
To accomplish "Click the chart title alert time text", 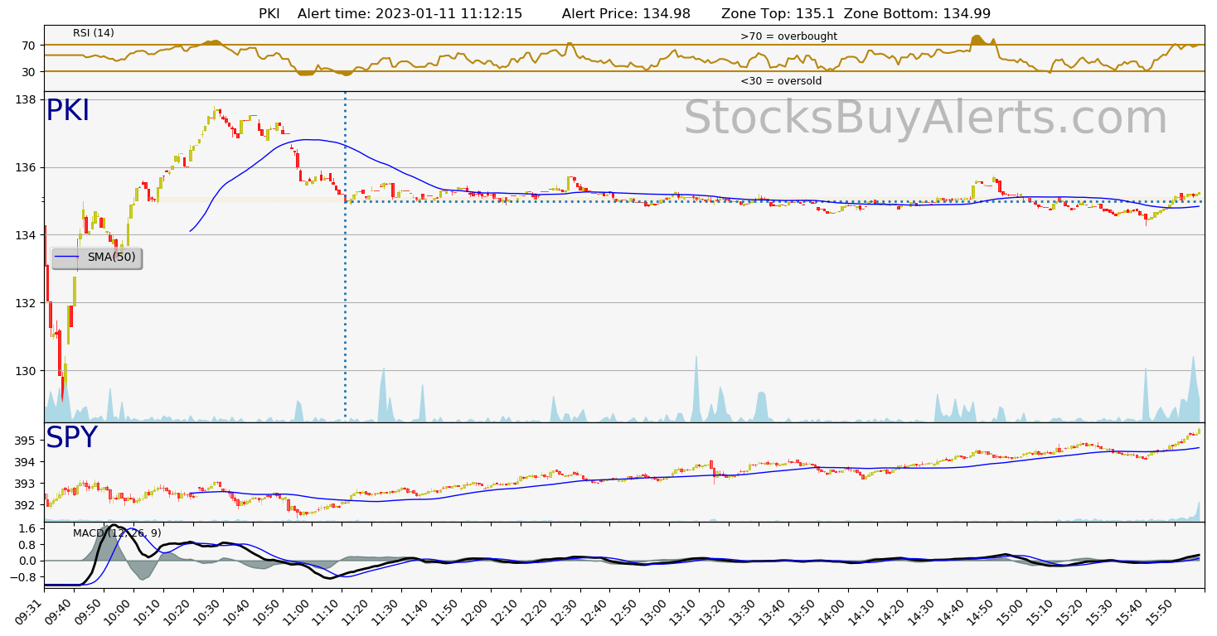I will tap(410, 13).
